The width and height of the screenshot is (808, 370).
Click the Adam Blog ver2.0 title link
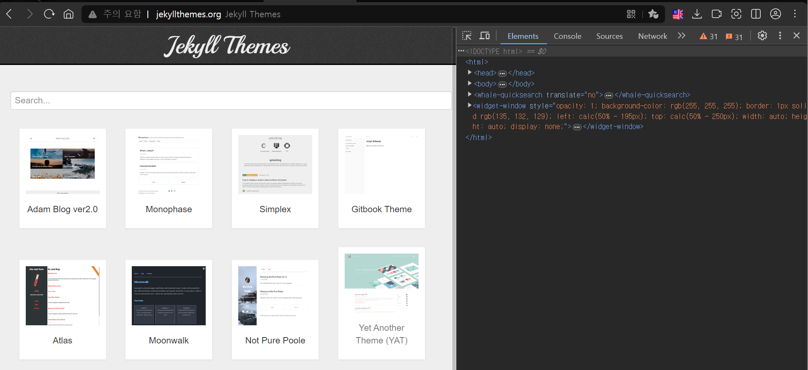point(63,209)
